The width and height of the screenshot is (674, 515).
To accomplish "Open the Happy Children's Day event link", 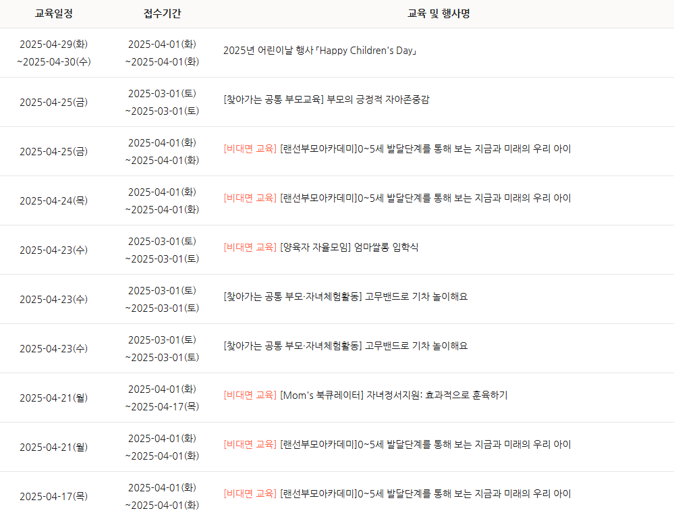I will coord(320,51).
